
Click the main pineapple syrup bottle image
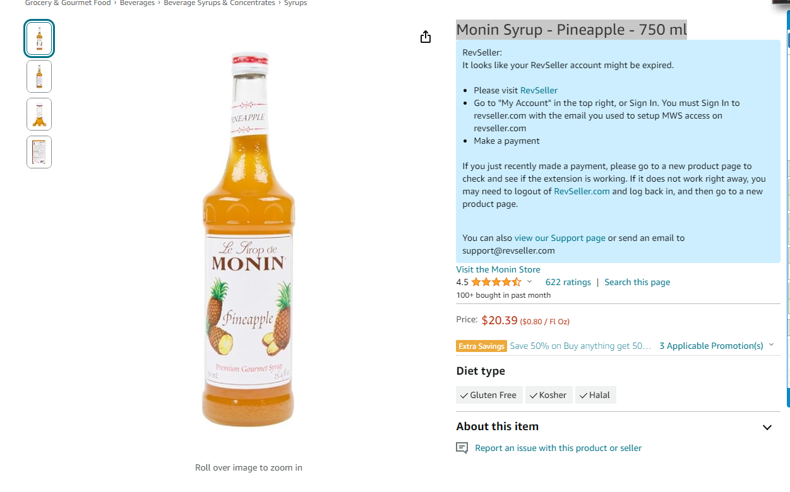point(248,240)
